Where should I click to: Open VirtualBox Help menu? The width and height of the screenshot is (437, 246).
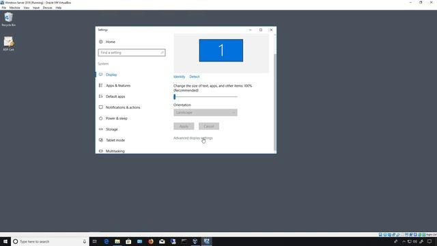59,8
